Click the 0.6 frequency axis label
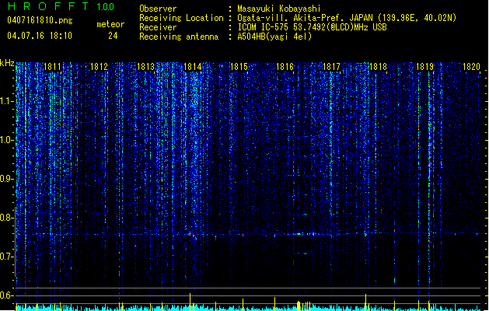This screenshot has width=489, height=311. point(7,295)
